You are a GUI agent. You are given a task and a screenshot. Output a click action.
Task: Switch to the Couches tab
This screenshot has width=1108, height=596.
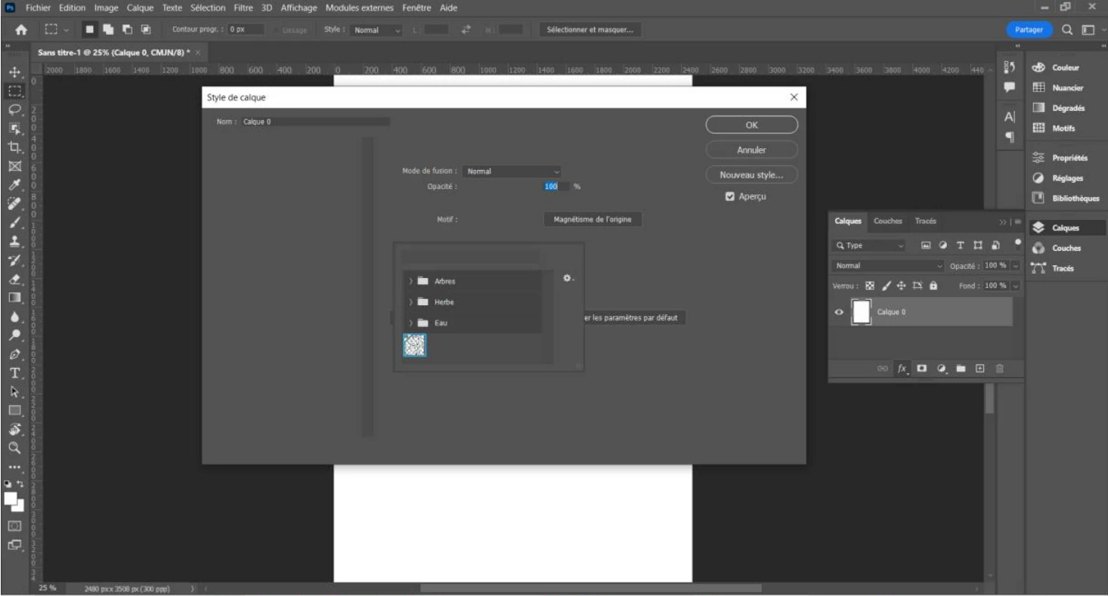coord(888,221)
